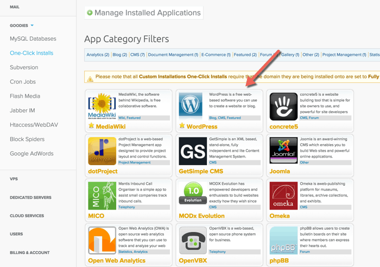Expand the MAIL sidebar section

[15, 7]
